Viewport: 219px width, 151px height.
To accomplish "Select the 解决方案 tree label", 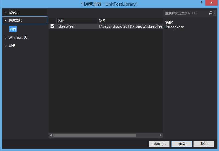I will point(15,20).
